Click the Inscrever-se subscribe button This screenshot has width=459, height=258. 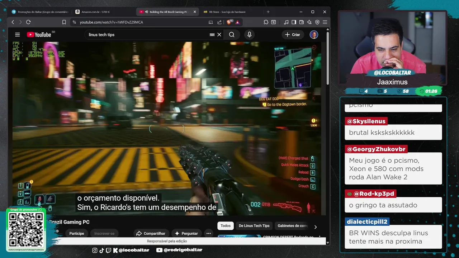[x=104, y=233]
